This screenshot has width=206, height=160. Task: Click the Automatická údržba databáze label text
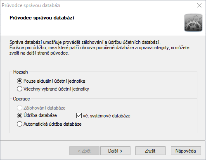click(52, 124)
